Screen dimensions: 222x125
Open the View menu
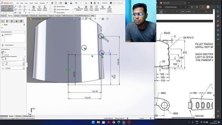click(x=26, y=3)
